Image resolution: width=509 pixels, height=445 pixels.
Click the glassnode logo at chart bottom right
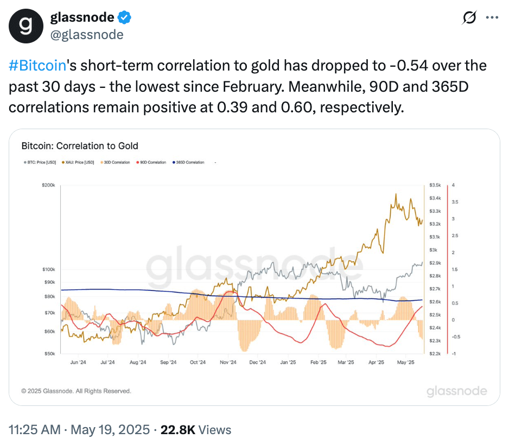(456, 391)
